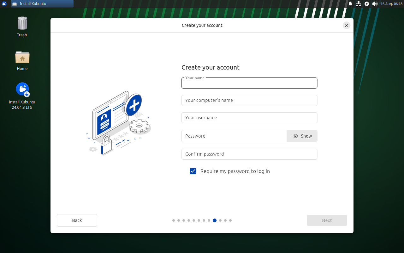The image size is (404, 253).
Task: Select Install Xubuntu taskbar window button
Action: coord(42,4)
